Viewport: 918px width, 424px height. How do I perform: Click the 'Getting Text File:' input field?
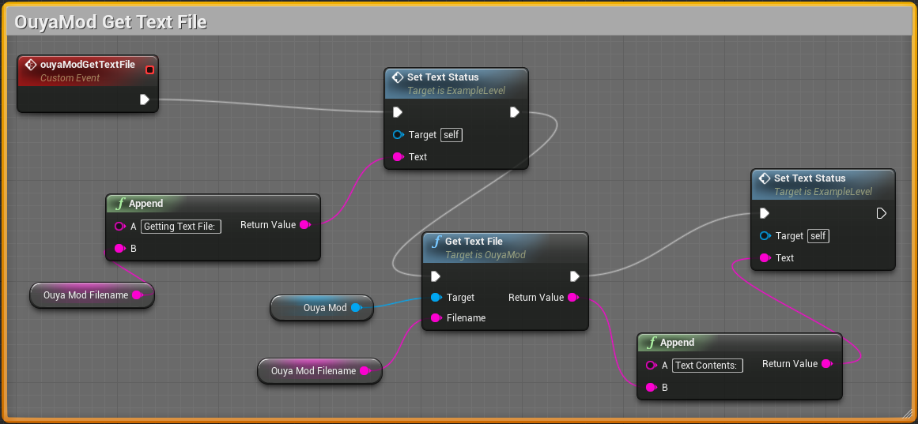[181, 227]
